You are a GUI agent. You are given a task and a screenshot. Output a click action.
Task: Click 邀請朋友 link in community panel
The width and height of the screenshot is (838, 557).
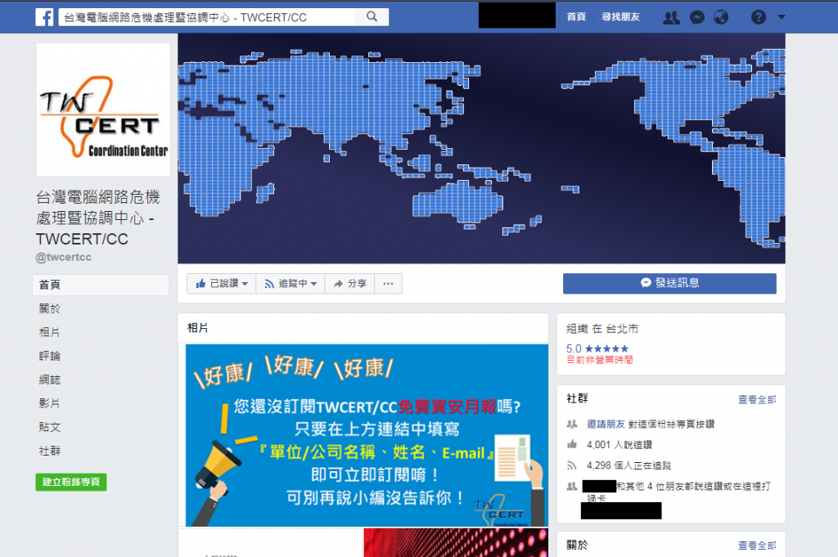click(x=606, y=424)
